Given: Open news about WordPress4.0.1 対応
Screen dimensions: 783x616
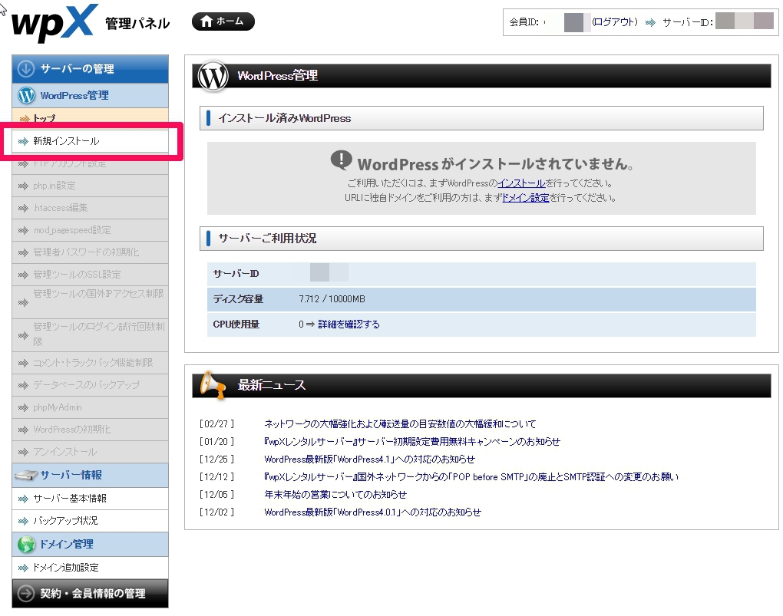Looking at the screenshot, I should (x=372, y=512).
